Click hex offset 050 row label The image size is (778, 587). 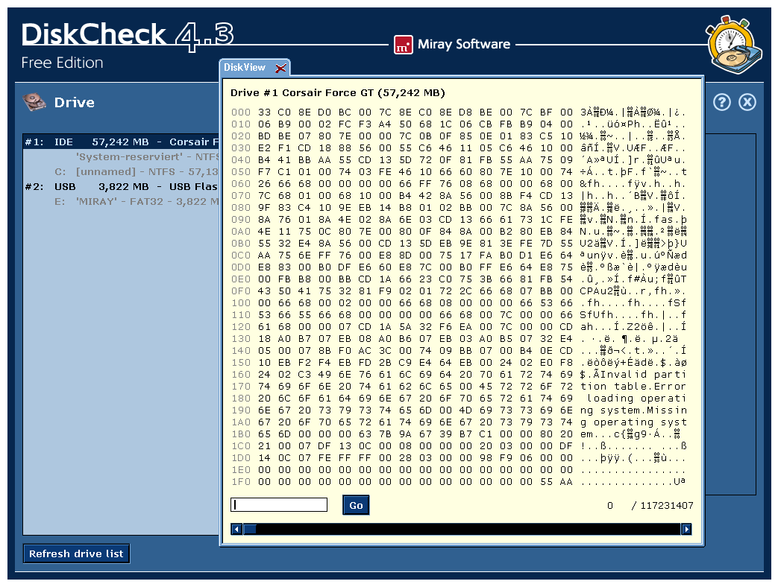click(x=241, y=172)
